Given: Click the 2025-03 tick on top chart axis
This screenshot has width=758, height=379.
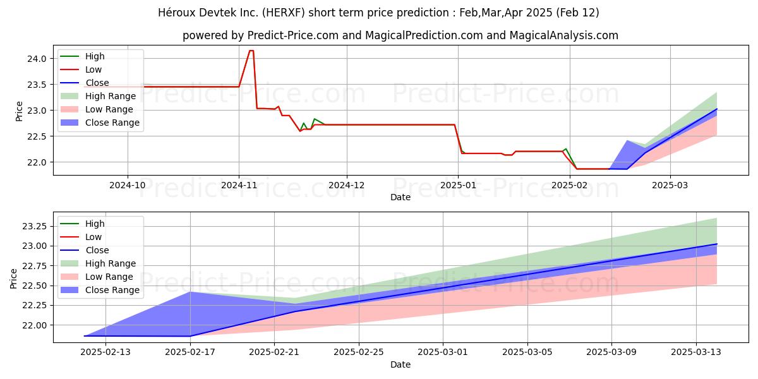Looking at the screenshot, I should 670,185.
